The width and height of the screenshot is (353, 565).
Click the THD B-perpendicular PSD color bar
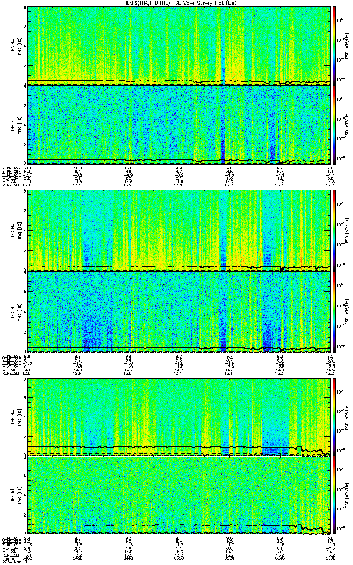[x=334, y=232]
